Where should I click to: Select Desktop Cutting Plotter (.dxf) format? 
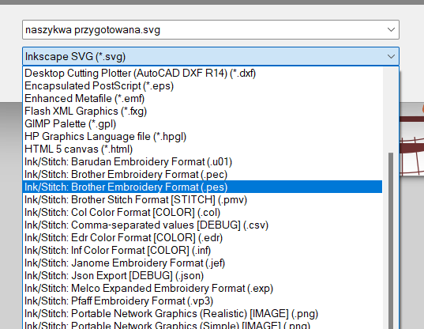pyautogui.click(x=202, y=73)
